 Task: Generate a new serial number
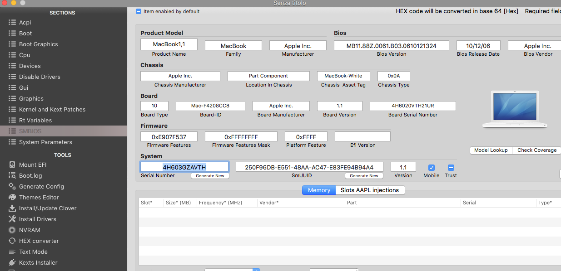pos(210,176)
